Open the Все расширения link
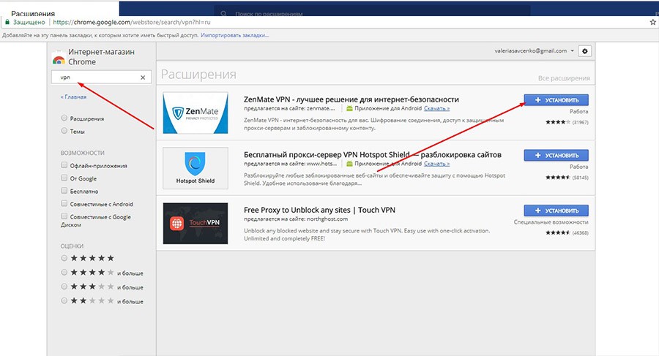Screen dimensions: 659x356 [563, 77]
